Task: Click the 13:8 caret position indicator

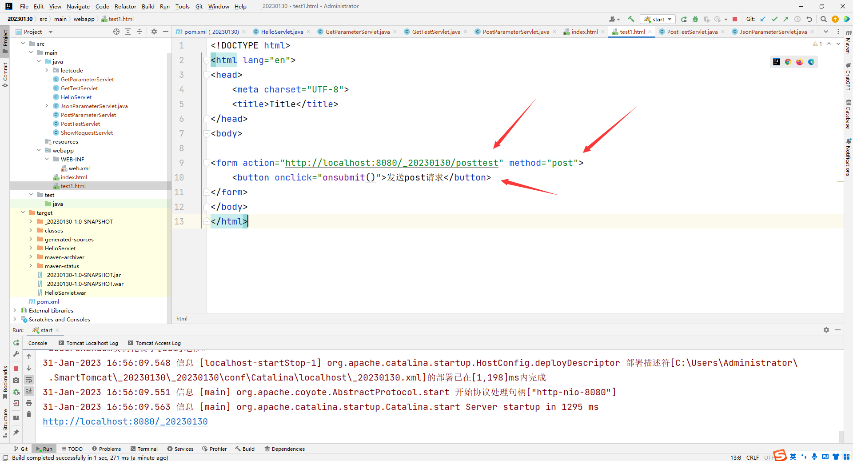Action: [736, 458]
